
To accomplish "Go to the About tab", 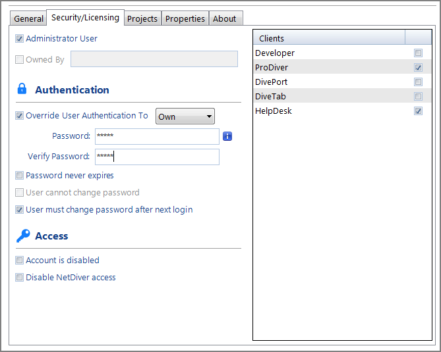I will (x=224, y=19).
